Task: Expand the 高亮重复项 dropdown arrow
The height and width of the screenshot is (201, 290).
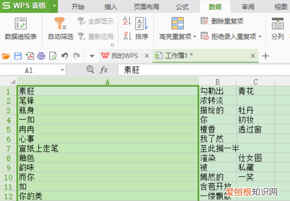Action: click(195, 37)
